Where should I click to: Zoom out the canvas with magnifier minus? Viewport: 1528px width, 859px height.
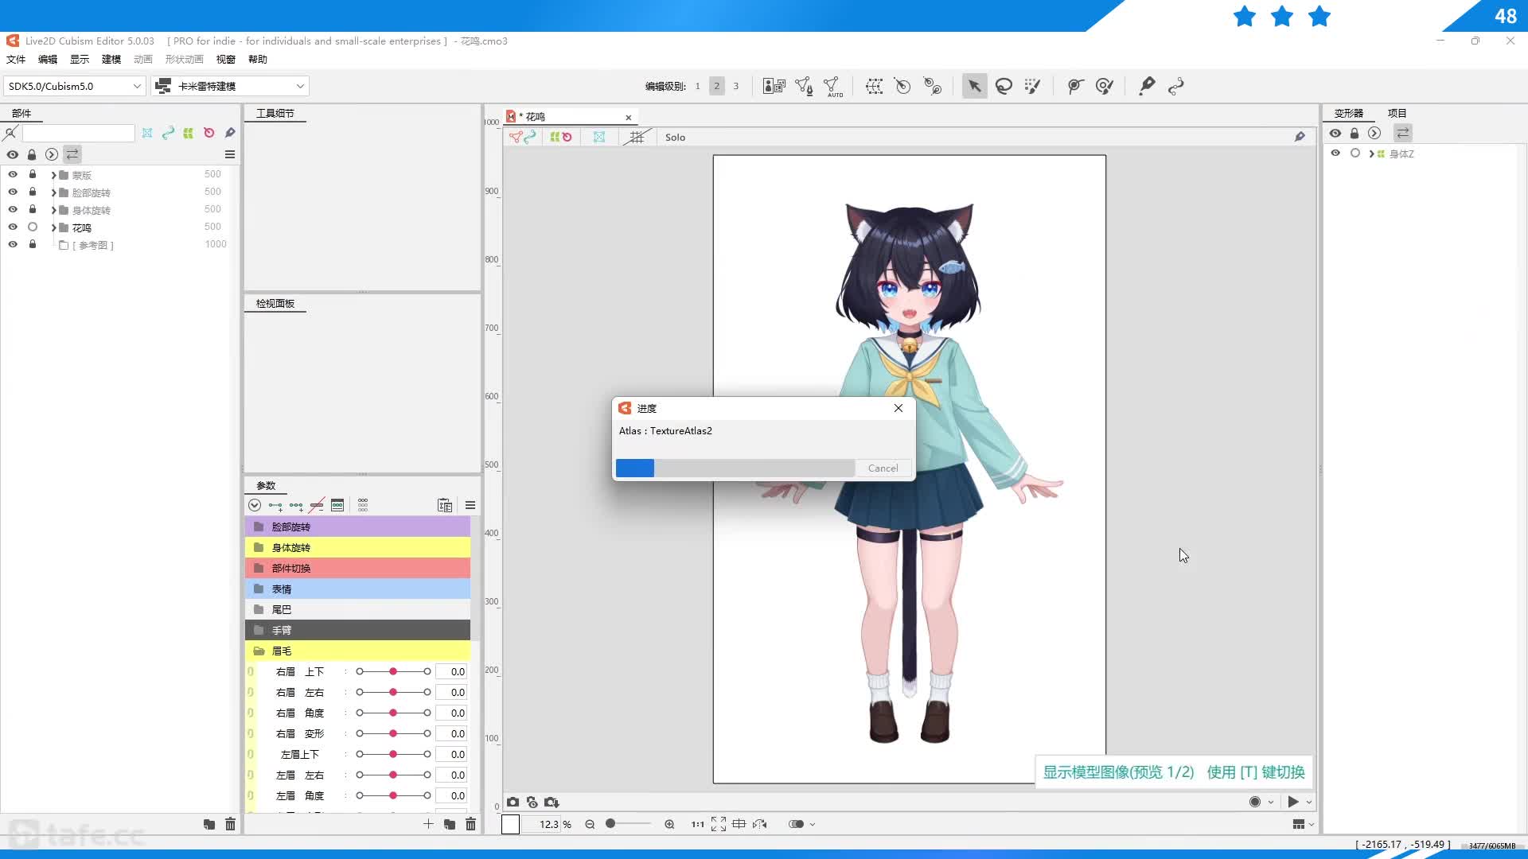tap(590, 824)
